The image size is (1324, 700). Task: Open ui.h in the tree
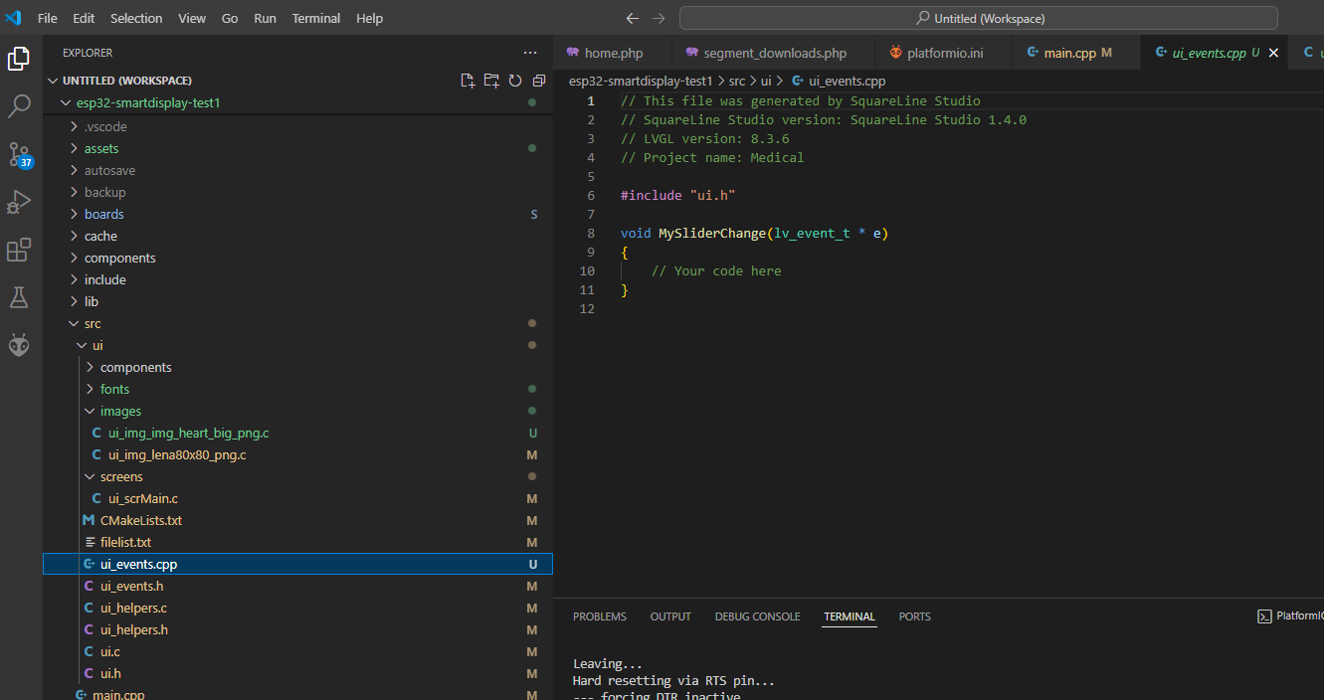pos(297,673)
